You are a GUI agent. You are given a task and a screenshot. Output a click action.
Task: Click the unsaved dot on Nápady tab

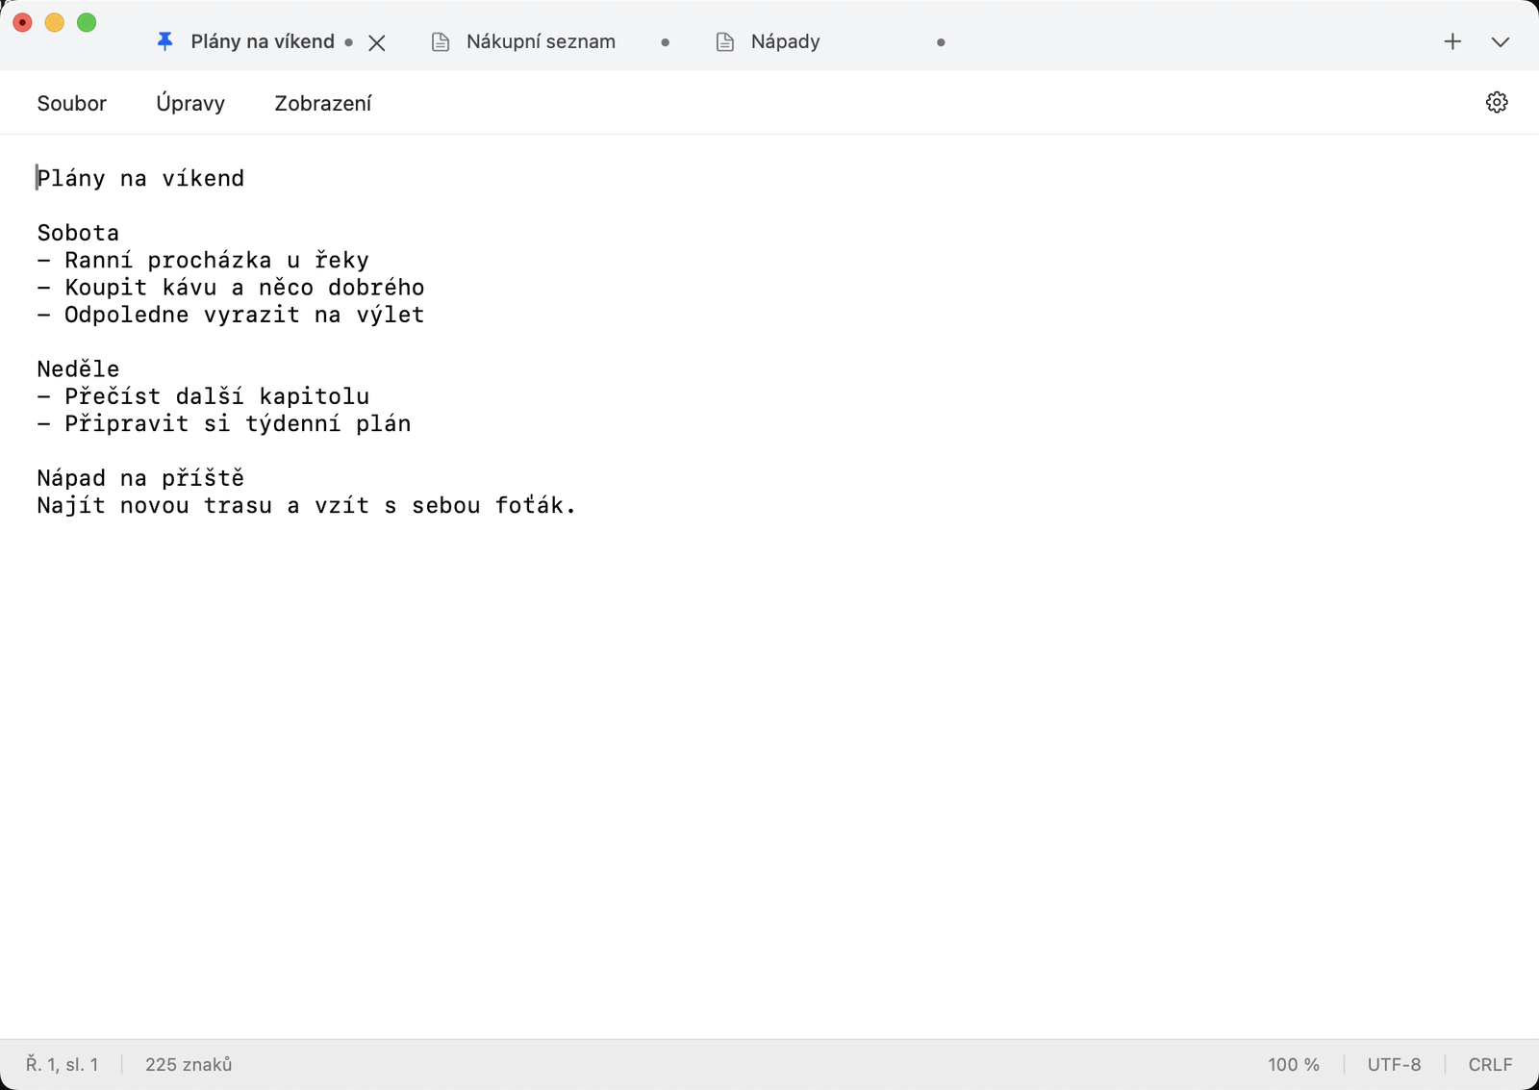[x=941, y=42]
